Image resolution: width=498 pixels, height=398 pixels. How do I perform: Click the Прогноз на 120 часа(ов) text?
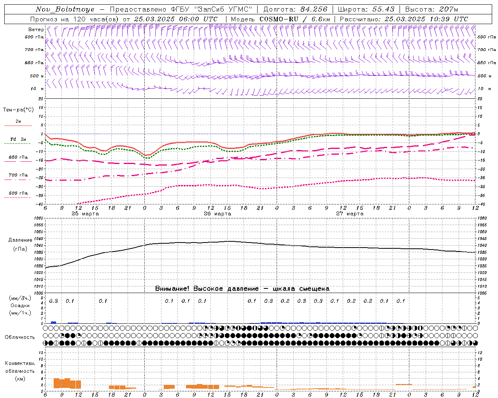(x=75, y=19)
